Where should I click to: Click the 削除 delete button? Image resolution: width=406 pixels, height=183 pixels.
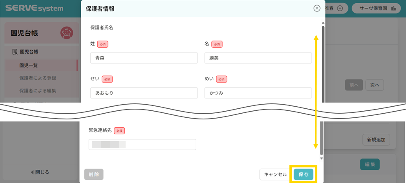(x=94, y=174)
